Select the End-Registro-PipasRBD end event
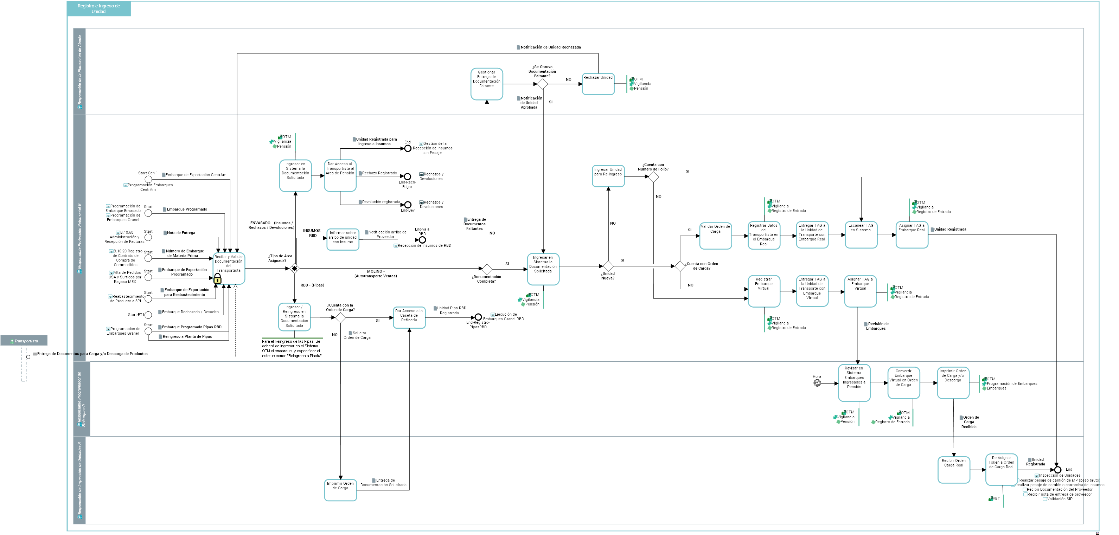Screen dimensions: 1119x535 tap(478, 317)
